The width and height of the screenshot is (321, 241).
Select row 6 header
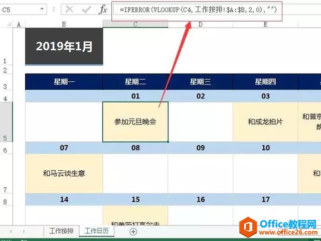pyautogui.click(x=7, y=148)
